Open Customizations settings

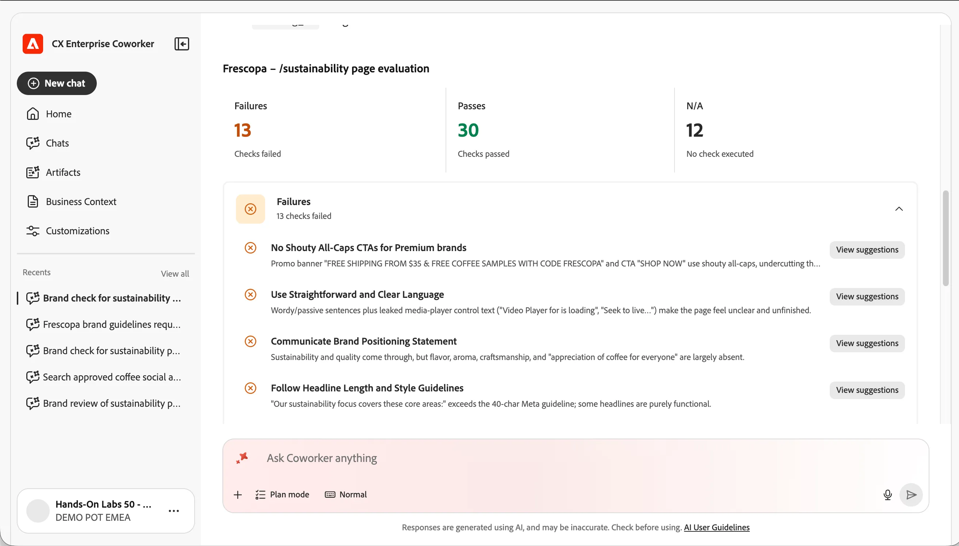[x=68, y=231]
